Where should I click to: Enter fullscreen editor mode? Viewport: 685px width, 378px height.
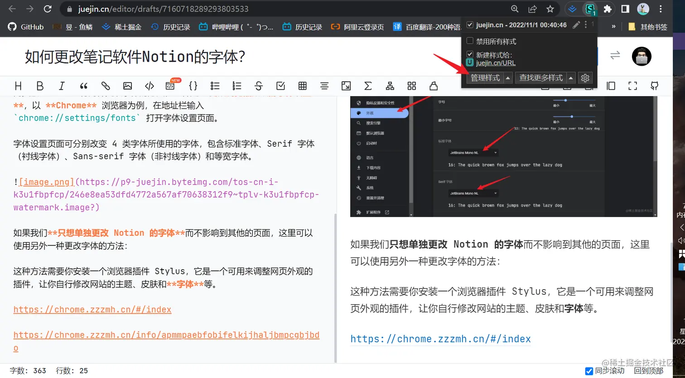point(633,86)
